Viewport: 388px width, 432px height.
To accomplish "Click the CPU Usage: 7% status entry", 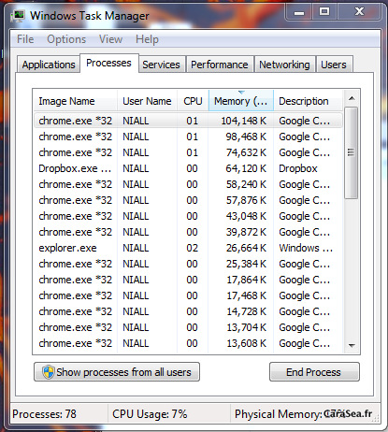I will [x=150, y=414].
